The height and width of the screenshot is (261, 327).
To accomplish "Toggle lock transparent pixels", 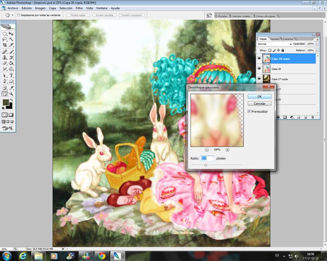I will (270, 50).
